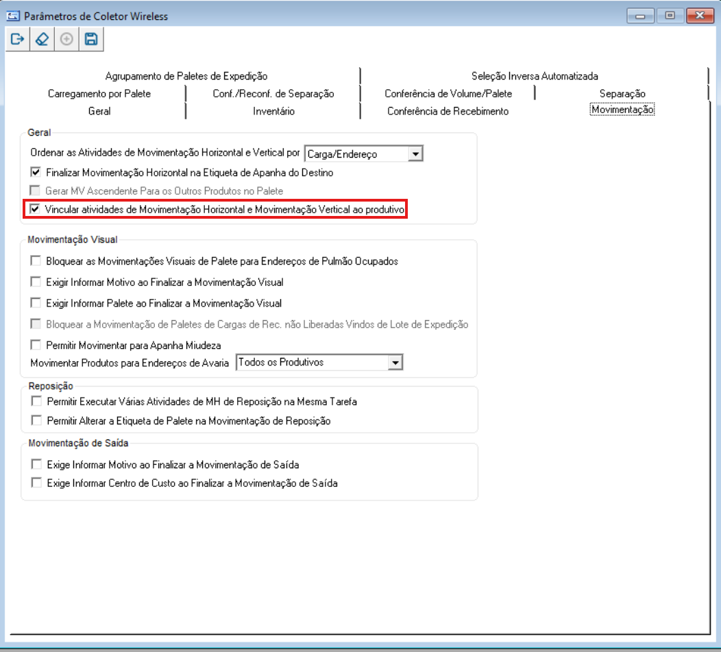Viewport: 721px width, 652px height.
Task: Open Conferência de Recebimento tab
Action: coord(448,111)
